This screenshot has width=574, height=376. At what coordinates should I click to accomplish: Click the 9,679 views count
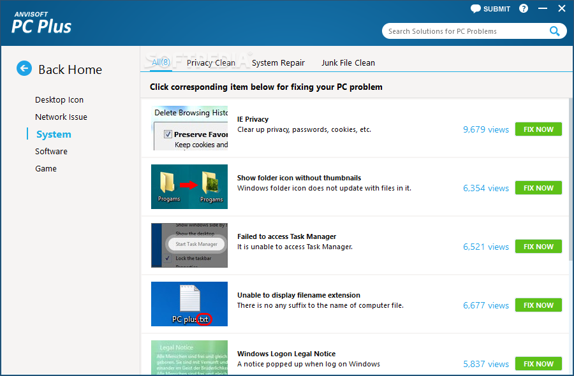click(486, 129)
